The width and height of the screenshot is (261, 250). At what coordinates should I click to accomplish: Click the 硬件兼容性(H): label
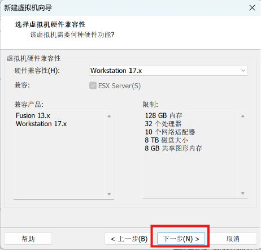(37, 71)
